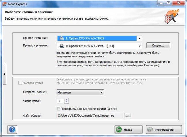This screenshot has width=187, height=137.
Task: Collapse the left side panel arrow
Action: click(5, 74)
